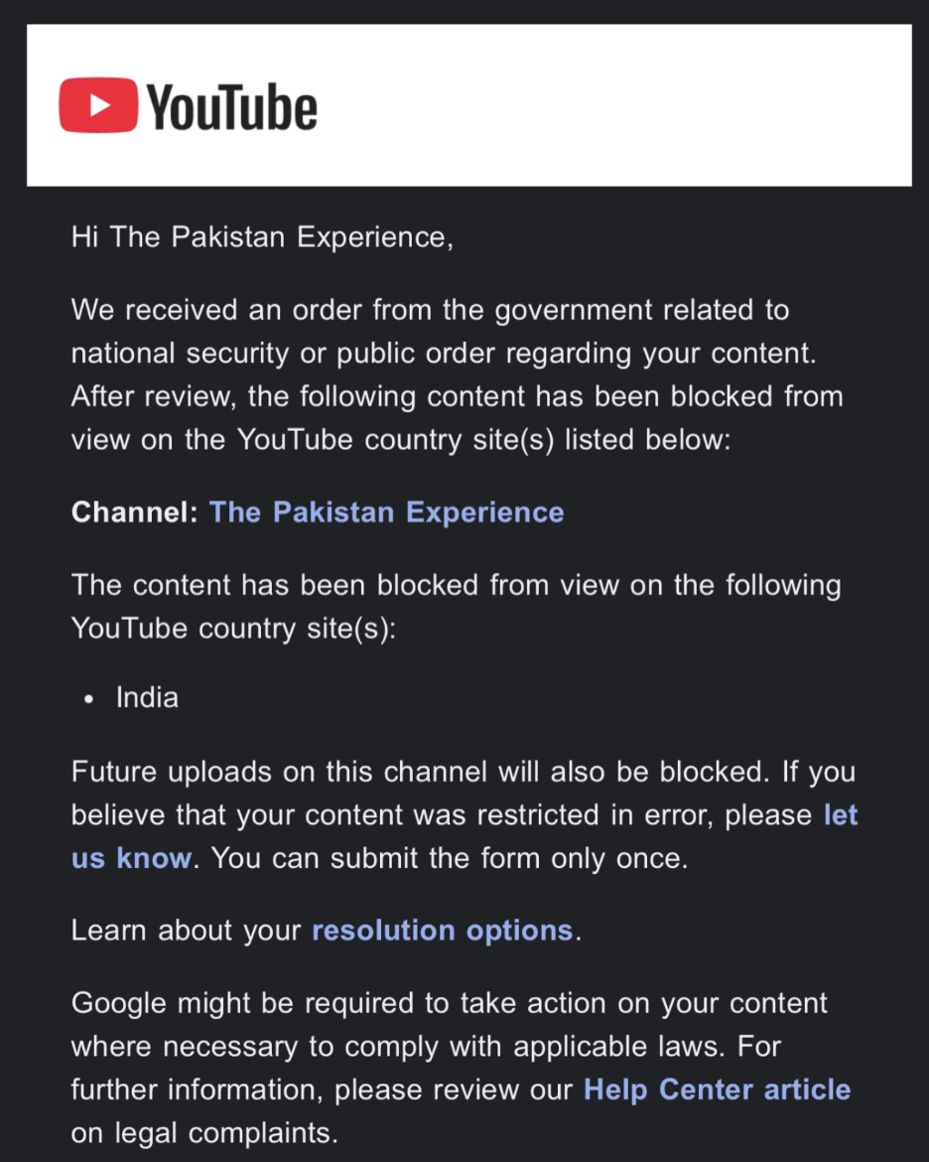Viewport: 929px width, 1162px height.
Task: Select the India country list item
Action: [147, 697]
